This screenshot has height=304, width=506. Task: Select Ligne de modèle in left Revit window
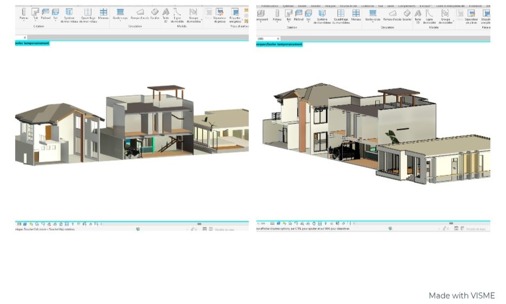click(x=177, y=16)
